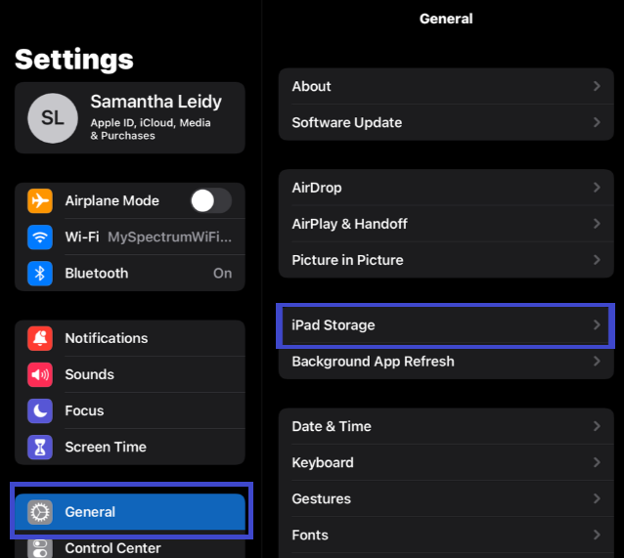Tap the Picture in Picture chevron
The height and width of the screenshot is (558, 624).
tap(597, 260)
